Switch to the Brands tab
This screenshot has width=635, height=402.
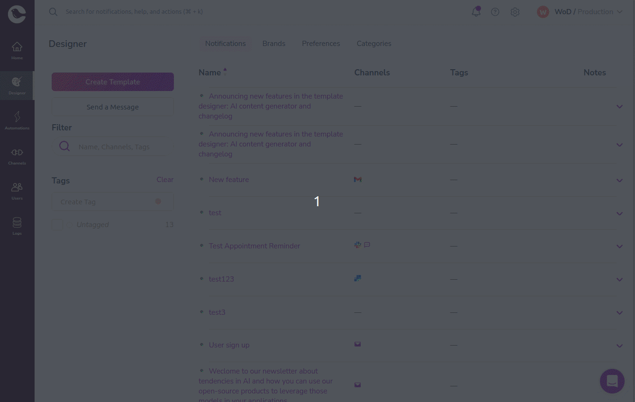274,43
